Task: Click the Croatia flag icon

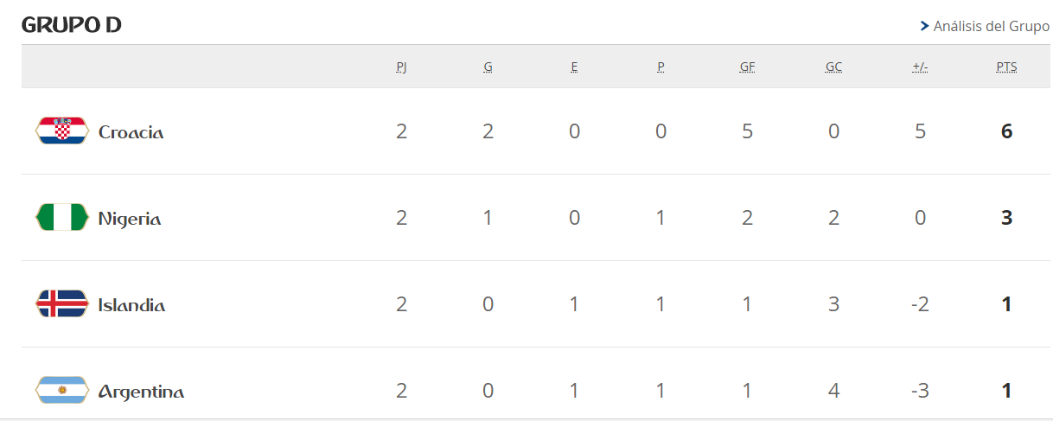Action: [x=61, y=131]
